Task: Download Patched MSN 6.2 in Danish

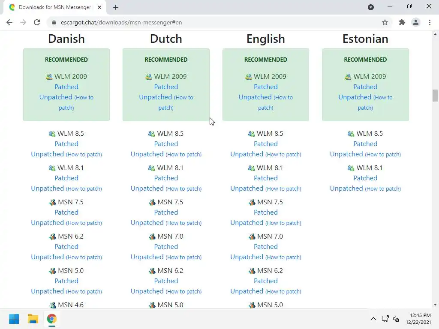Action: tap(66, 247)
